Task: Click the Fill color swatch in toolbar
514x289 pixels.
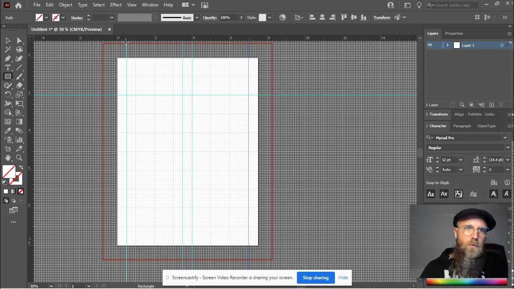Action: coord(9,172)
